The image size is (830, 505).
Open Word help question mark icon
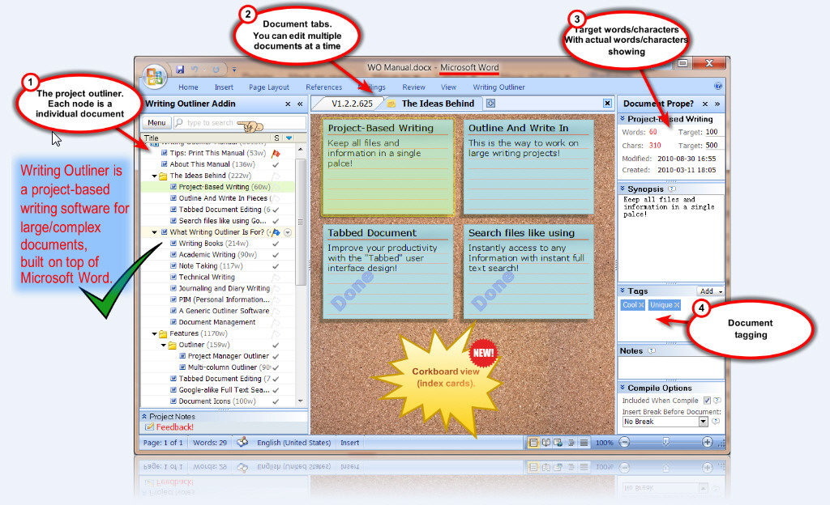[x=718, y=86]
